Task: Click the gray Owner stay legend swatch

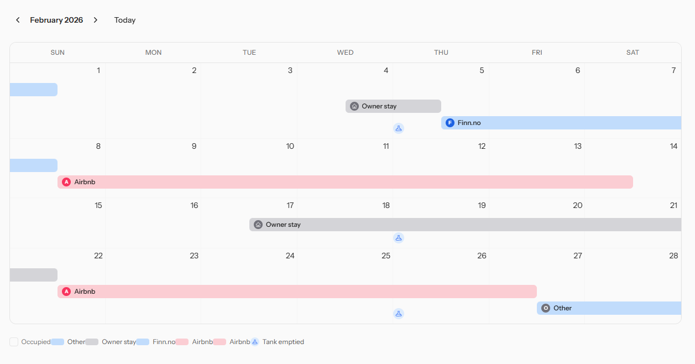Action: tap(92, 342)
